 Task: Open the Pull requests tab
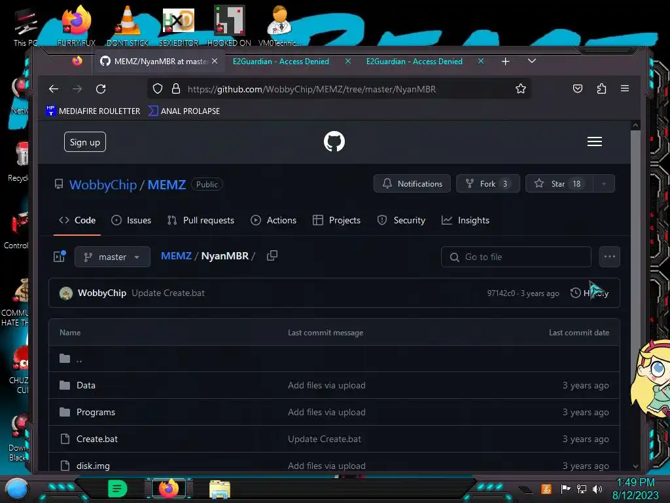(201, 220)
